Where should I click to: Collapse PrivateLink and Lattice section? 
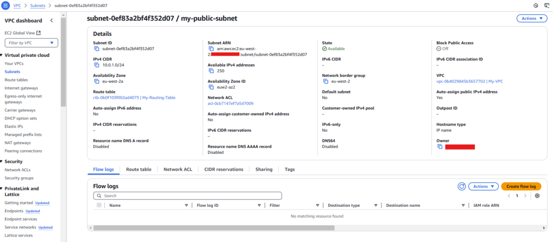point(2,189)
